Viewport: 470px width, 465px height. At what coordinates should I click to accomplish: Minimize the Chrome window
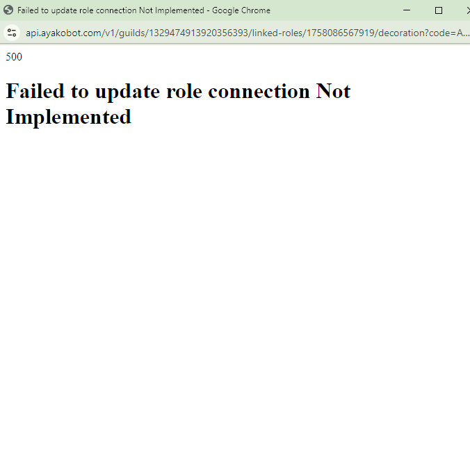pos(407,10)
